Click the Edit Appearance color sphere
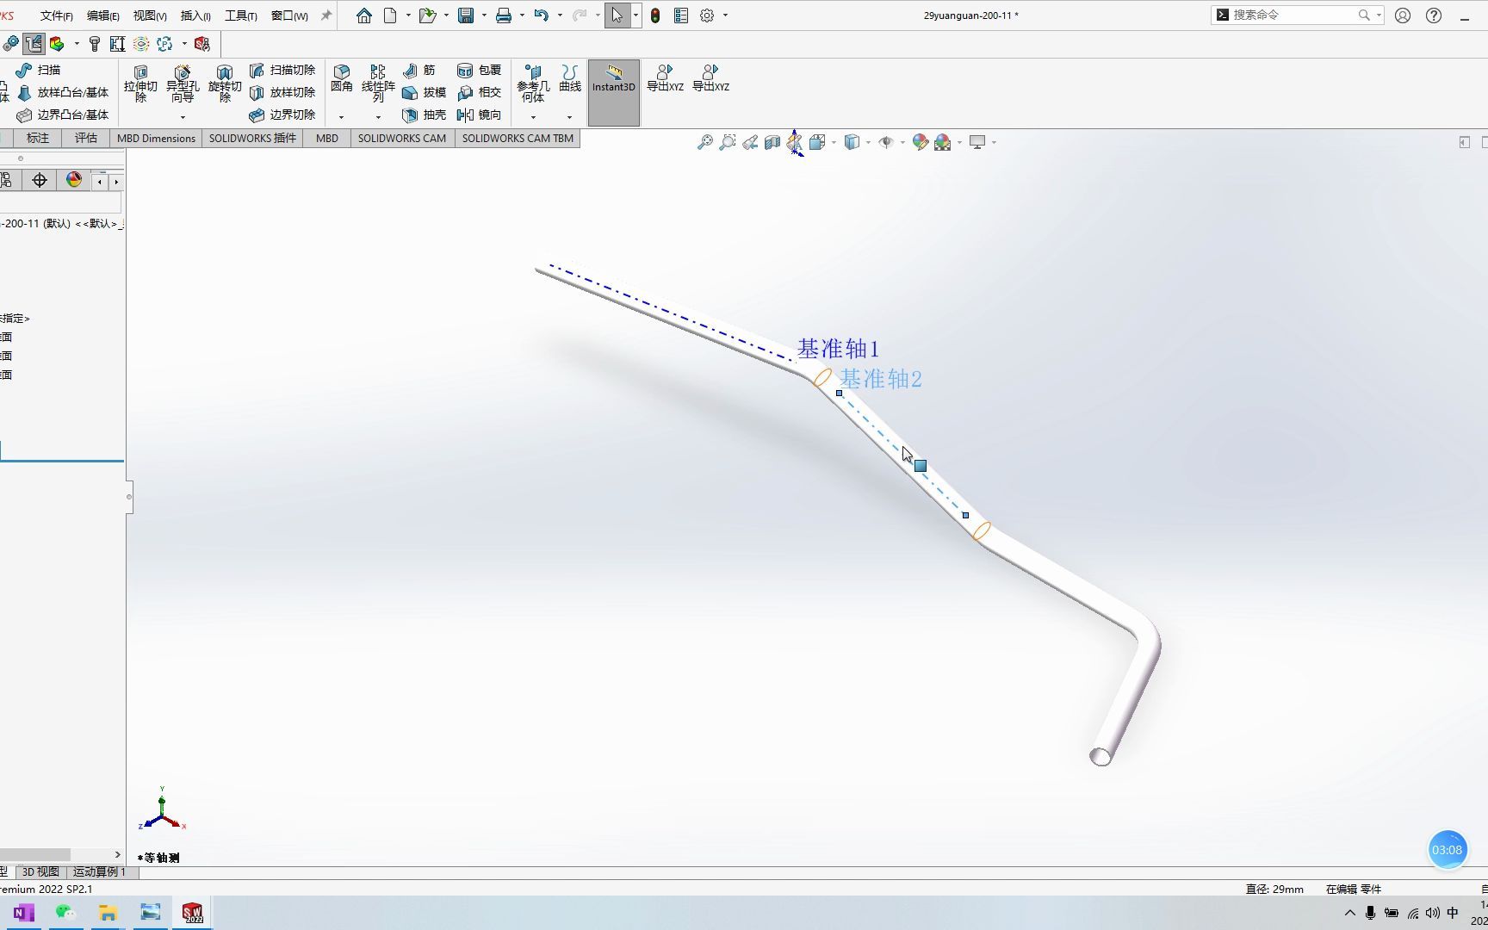Image resolution: width=1488 pixels, height=930 pixels. [x=920, y=142]
